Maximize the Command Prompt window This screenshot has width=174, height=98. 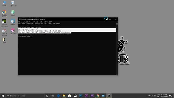pyautogui.click(x=110, y=19)
